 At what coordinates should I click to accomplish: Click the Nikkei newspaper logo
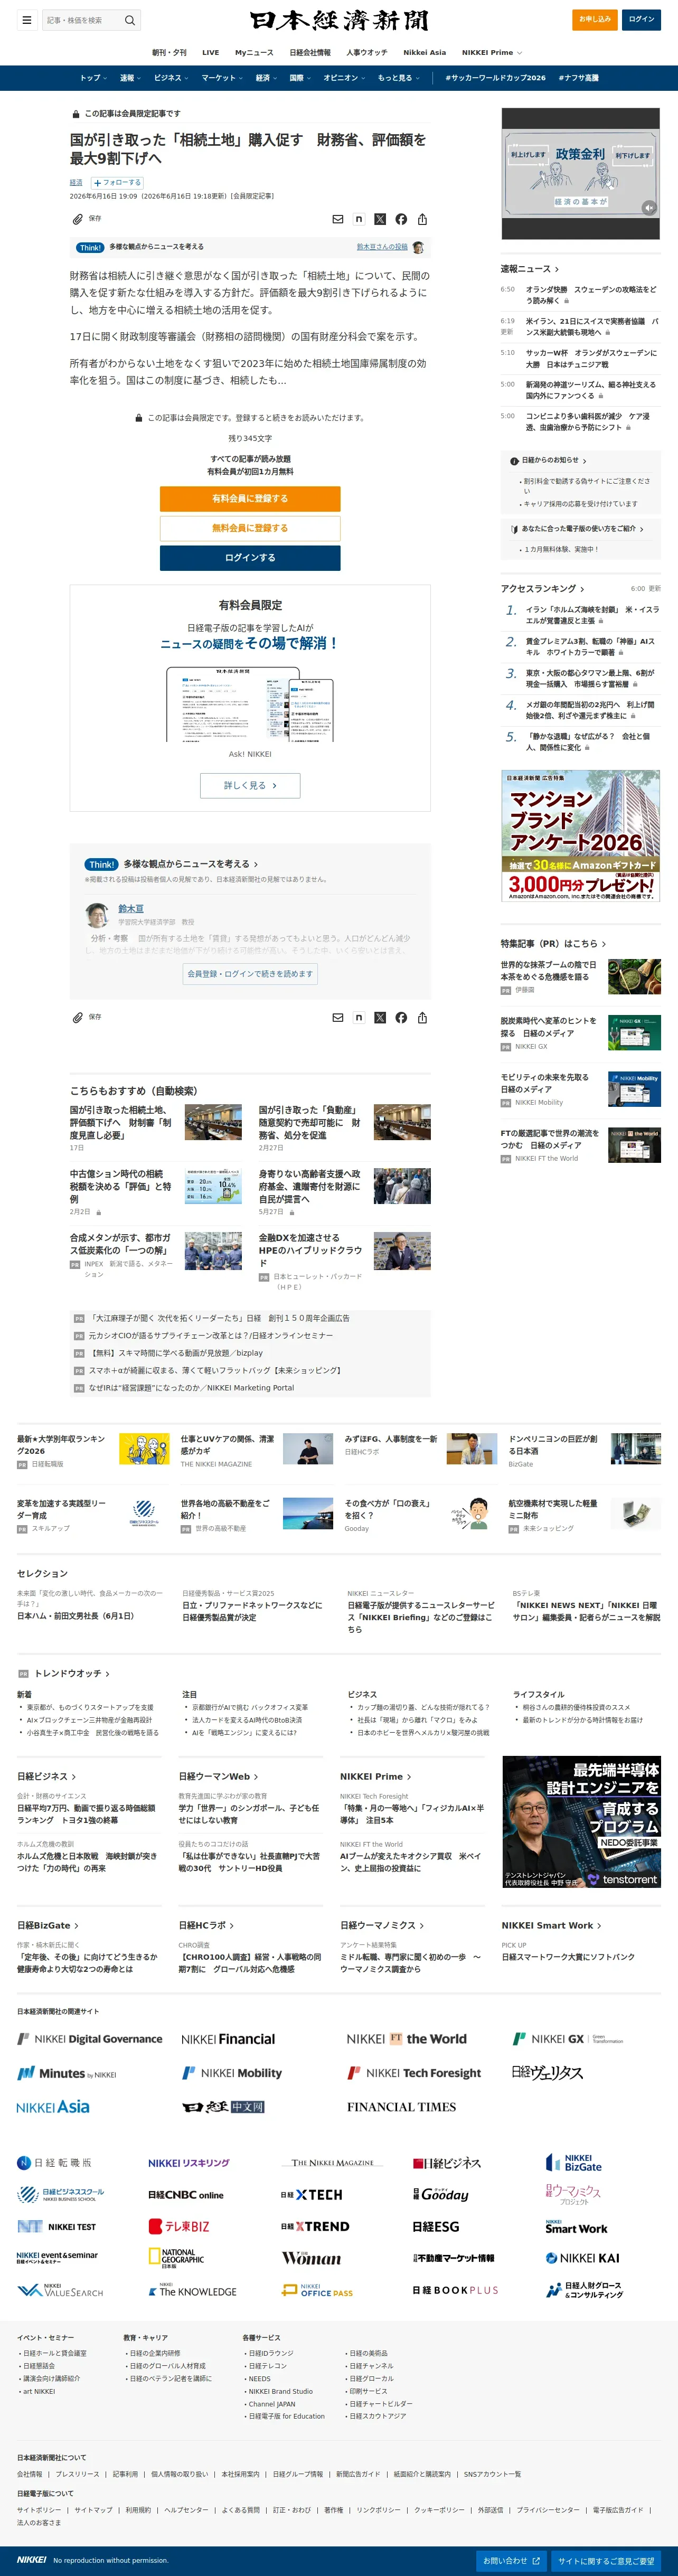tap(339, 21)
